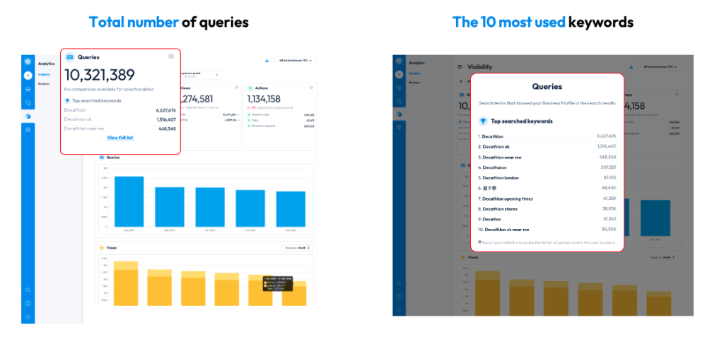Click row 10. Decathlon uk near me in the modal
The height and width of the screenshot is (356, 724).
point(547,229)
